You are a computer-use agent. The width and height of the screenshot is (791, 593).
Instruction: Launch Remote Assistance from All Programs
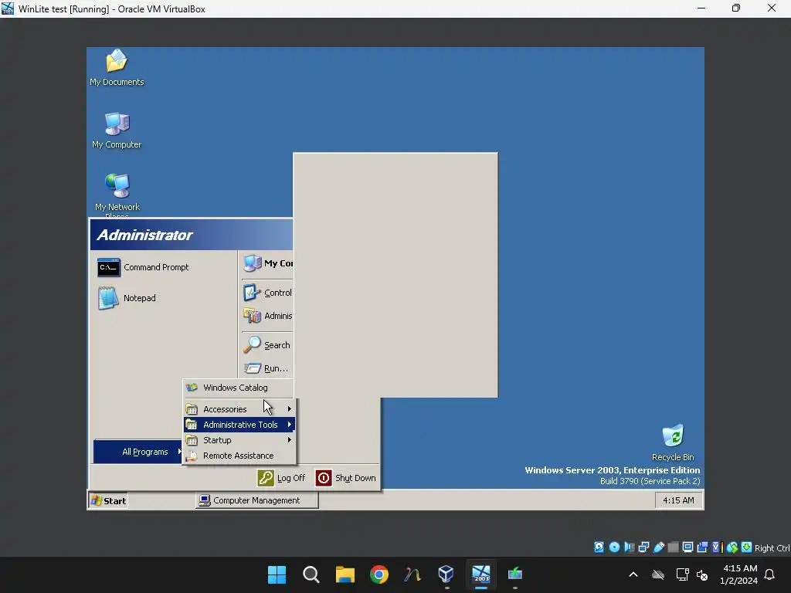[x=239, y=456]
